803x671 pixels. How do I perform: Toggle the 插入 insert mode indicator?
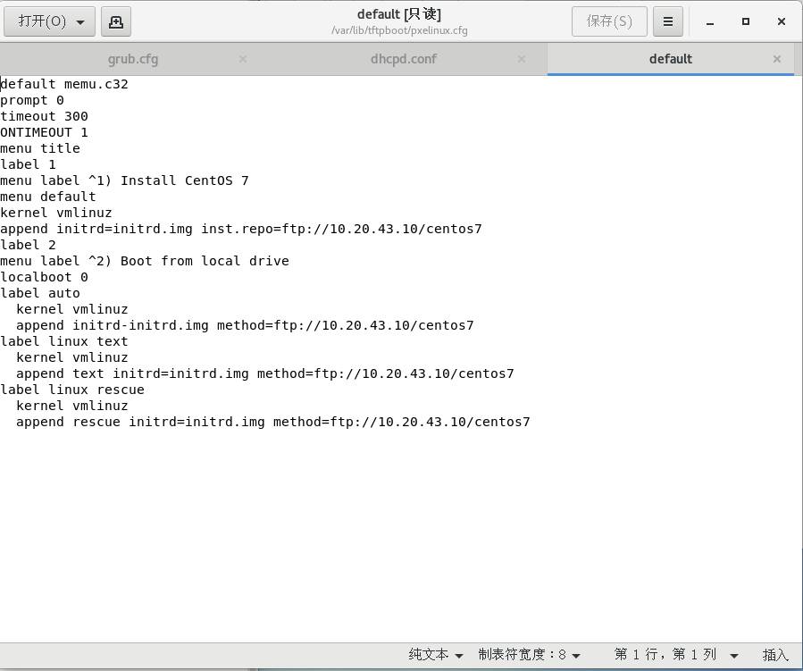pos(775,655)
